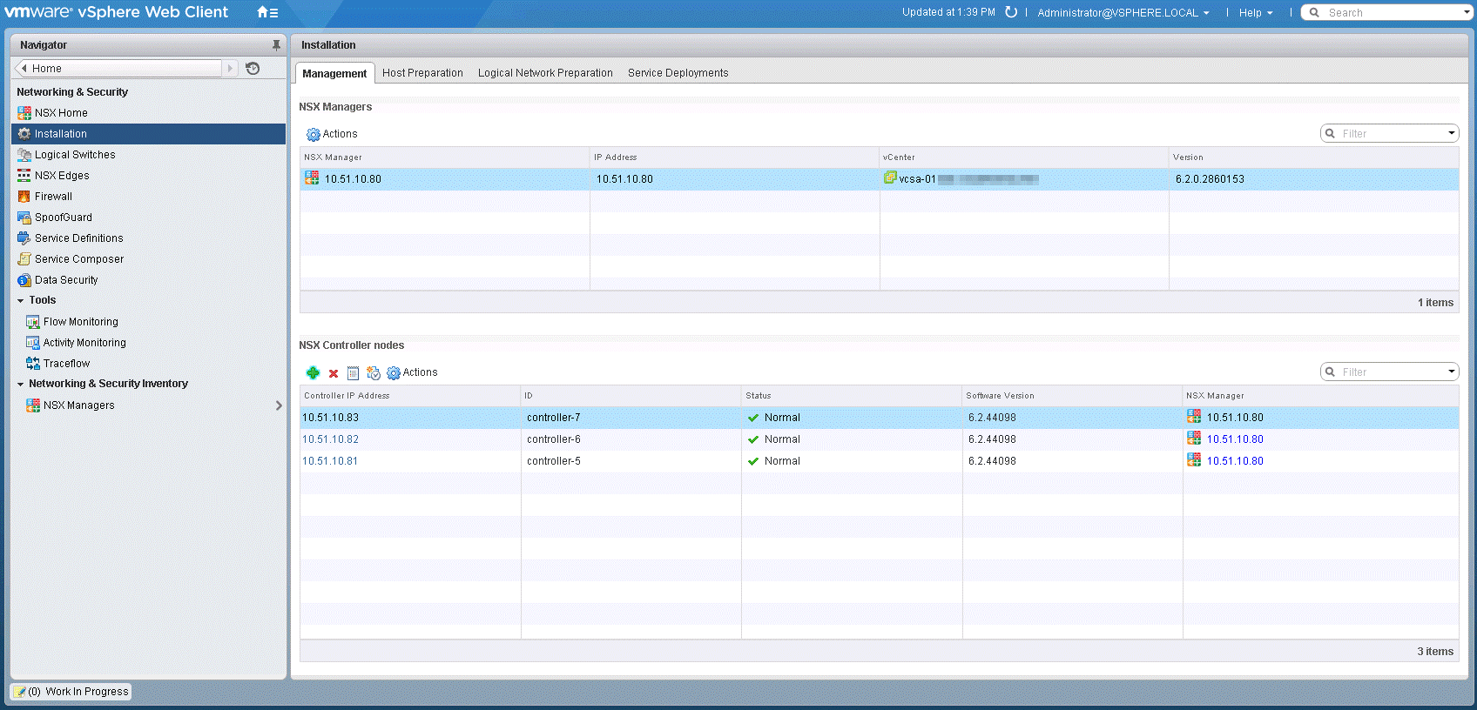Switch to the Service Deployments tab
The width and height of the screenshot is (1477, 710).
click(x=678, y=73)
